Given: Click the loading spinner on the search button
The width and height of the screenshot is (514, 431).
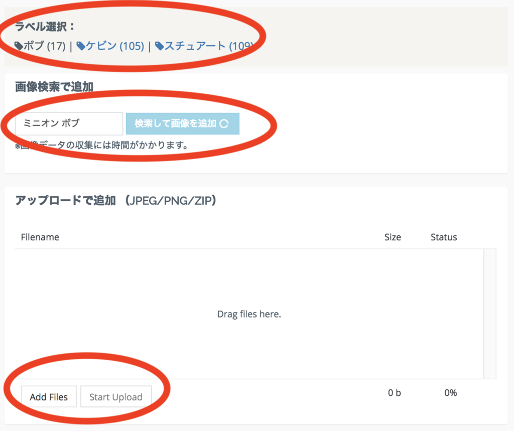Looking at the screenshot, I should tap(224, 123).
